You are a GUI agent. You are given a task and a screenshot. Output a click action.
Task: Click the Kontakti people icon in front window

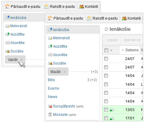(x=124, y=18)
